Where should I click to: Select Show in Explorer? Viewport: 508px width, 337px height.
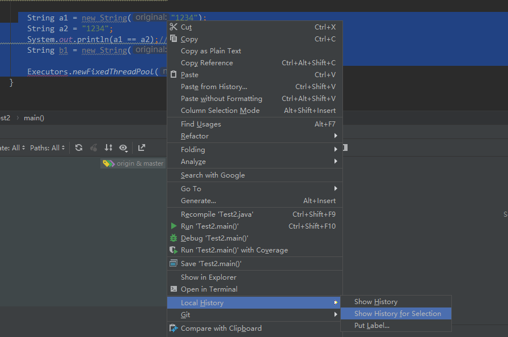tap(255, 277)
